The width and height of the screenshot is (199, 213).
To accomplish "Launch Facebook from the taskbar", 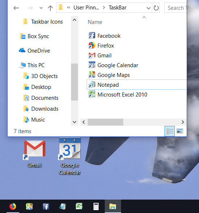I will coord(46,206).
